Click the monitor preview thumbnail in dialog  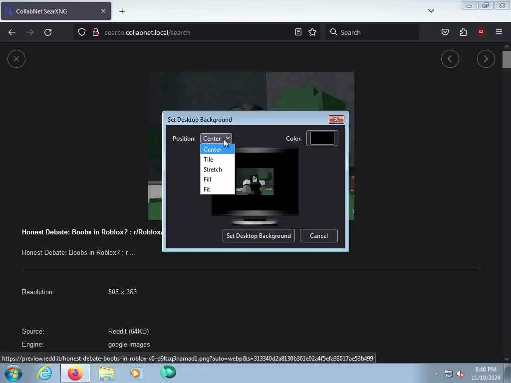(255, 187)
